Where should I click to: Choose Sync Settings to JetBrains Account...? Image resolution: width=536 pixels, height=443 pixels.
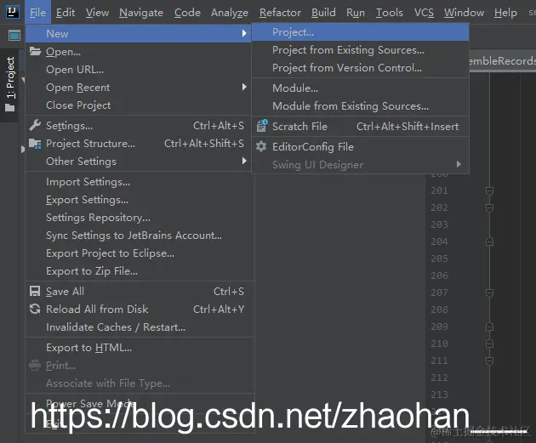pos(140,235)
